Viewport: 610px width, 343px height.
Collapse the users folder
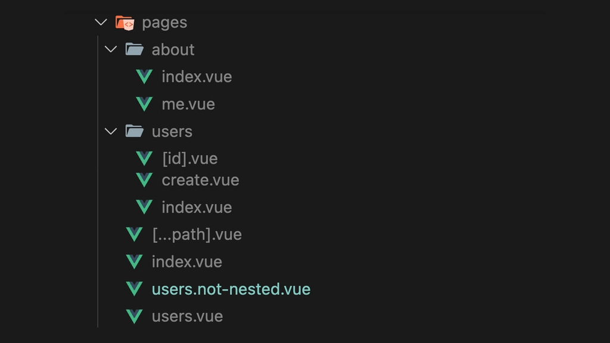coord(110,130)
